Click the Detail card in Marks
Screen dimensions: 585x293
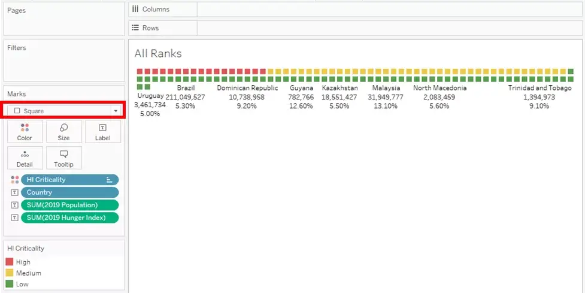[x=25, y=158]
